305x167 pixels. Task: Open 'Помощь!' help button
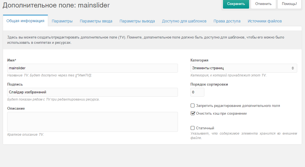click(x=289, y=4)
